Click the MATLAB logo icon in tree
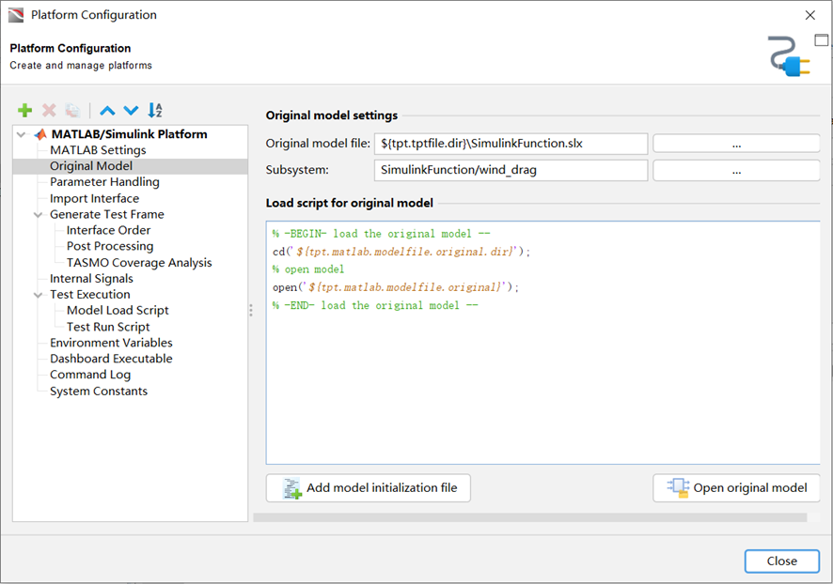 (x=40, y=134)
